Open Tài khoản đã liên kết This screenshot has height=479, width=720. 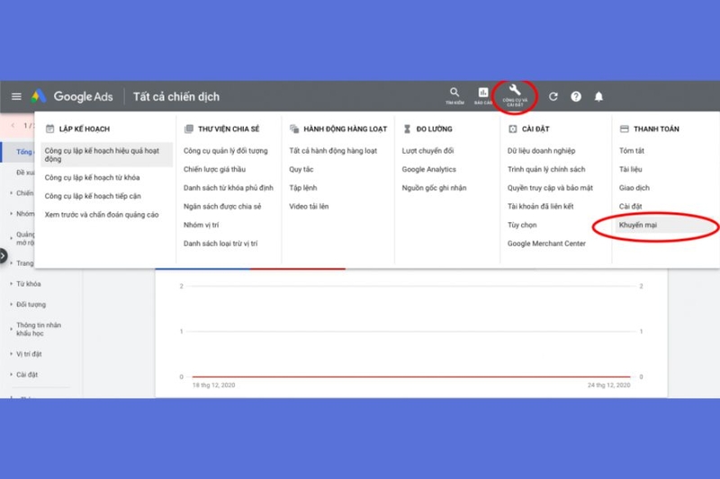tap(541, 207)
